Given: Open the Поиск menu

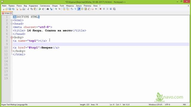Looking at the screenshot, I should point(19,6).
